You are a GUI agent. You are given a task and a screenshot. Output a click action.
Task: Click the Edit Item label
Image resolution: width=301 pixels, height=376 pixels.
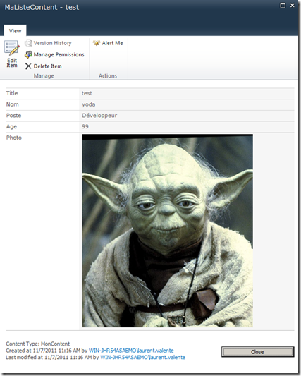[x=12, y=63]
